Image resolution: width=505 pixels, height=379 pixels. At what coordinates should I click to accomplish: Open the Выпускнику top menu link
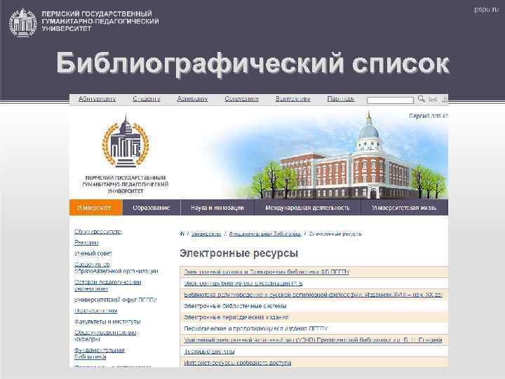(x=292, y=99)
